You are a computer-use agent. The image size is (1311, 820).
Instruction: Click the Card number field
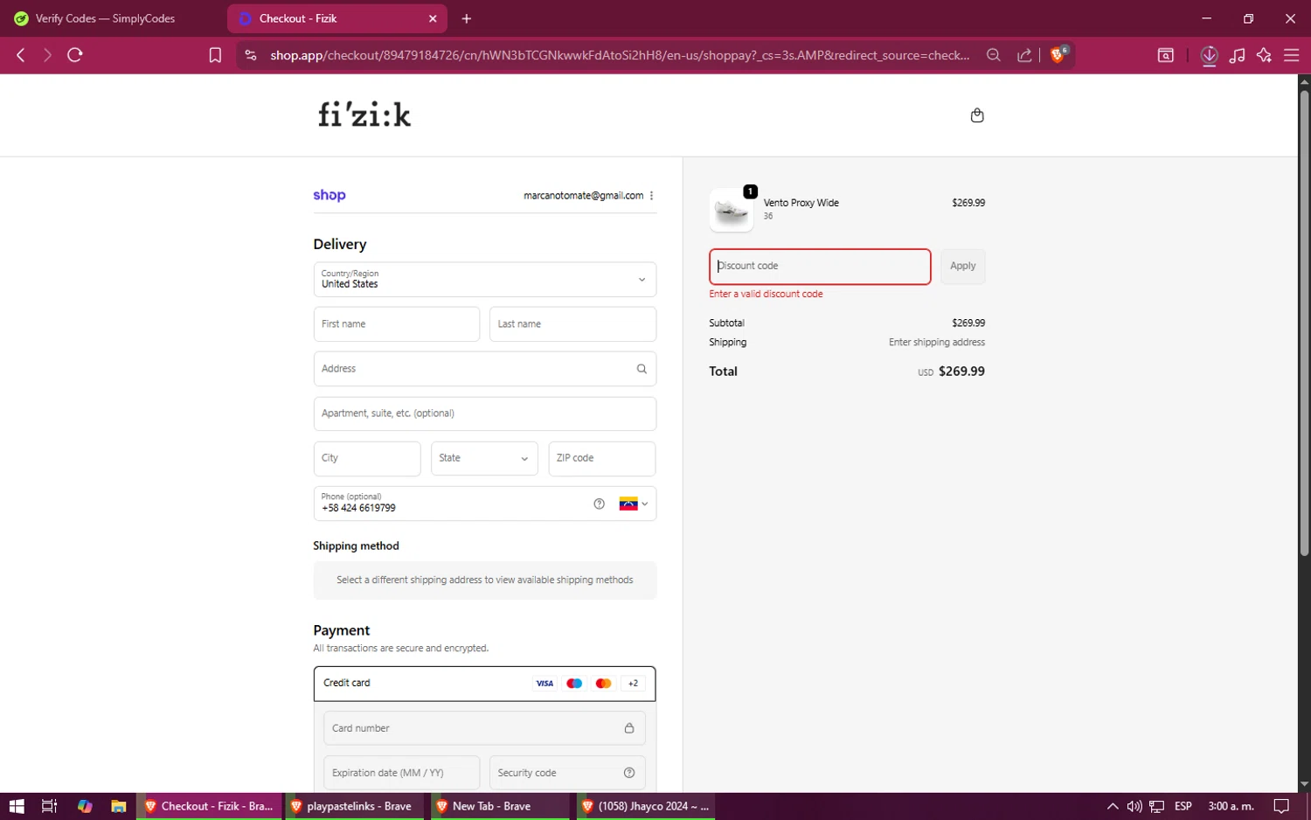pyautogui.click(x=485, y=728)
